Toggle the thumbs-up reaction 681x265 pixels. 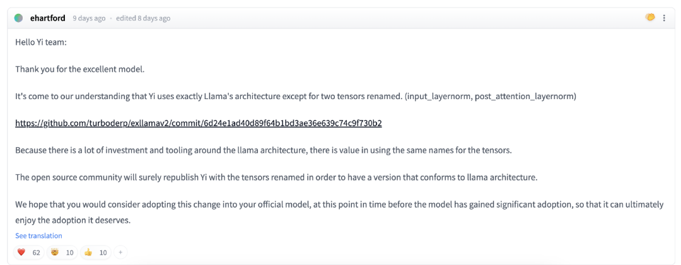pos(95,252)
